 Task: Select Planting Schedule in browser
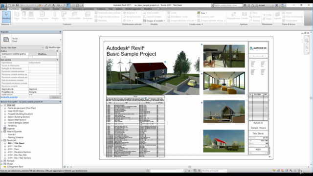tap(16, 137)
